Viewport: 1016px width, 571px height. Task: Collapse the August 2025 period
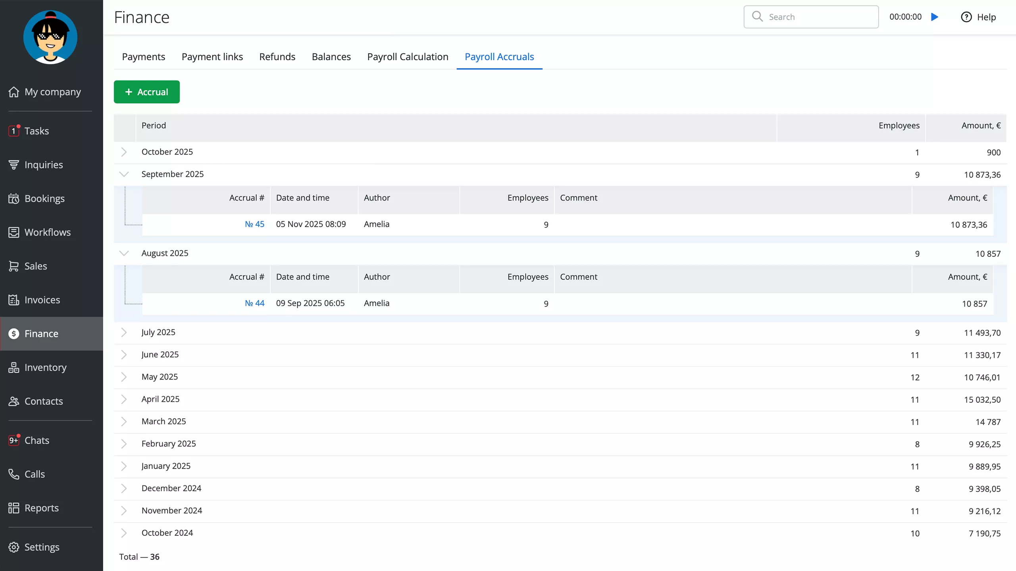click(124, 253)
